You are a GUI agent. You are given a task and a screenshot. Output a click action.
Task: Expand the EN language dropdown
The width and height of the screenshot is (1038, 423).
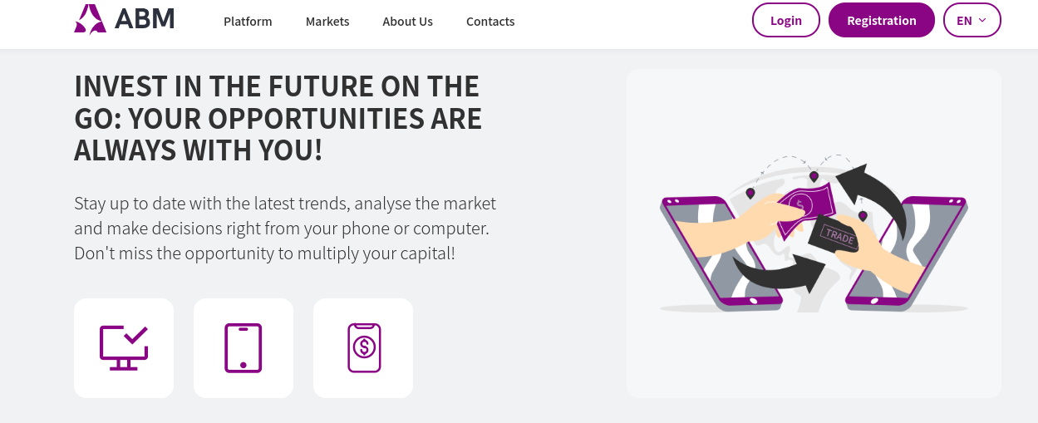pos(972,20)
